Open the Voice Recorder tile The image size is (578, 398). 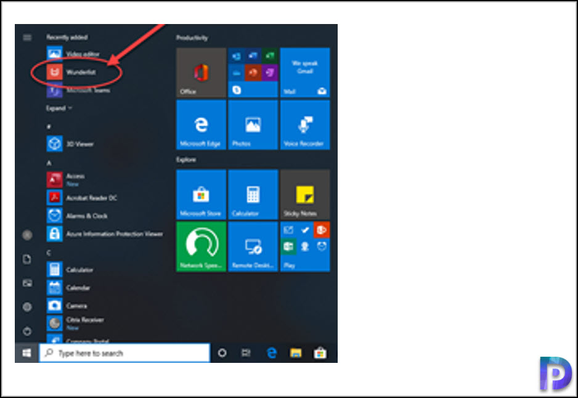click(x=305, y=125)
